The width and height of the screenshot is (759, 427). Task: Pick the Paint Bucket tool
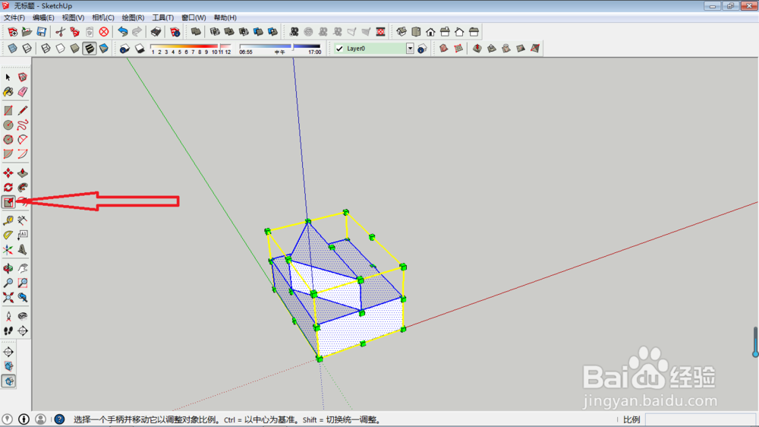pos(8,92)
